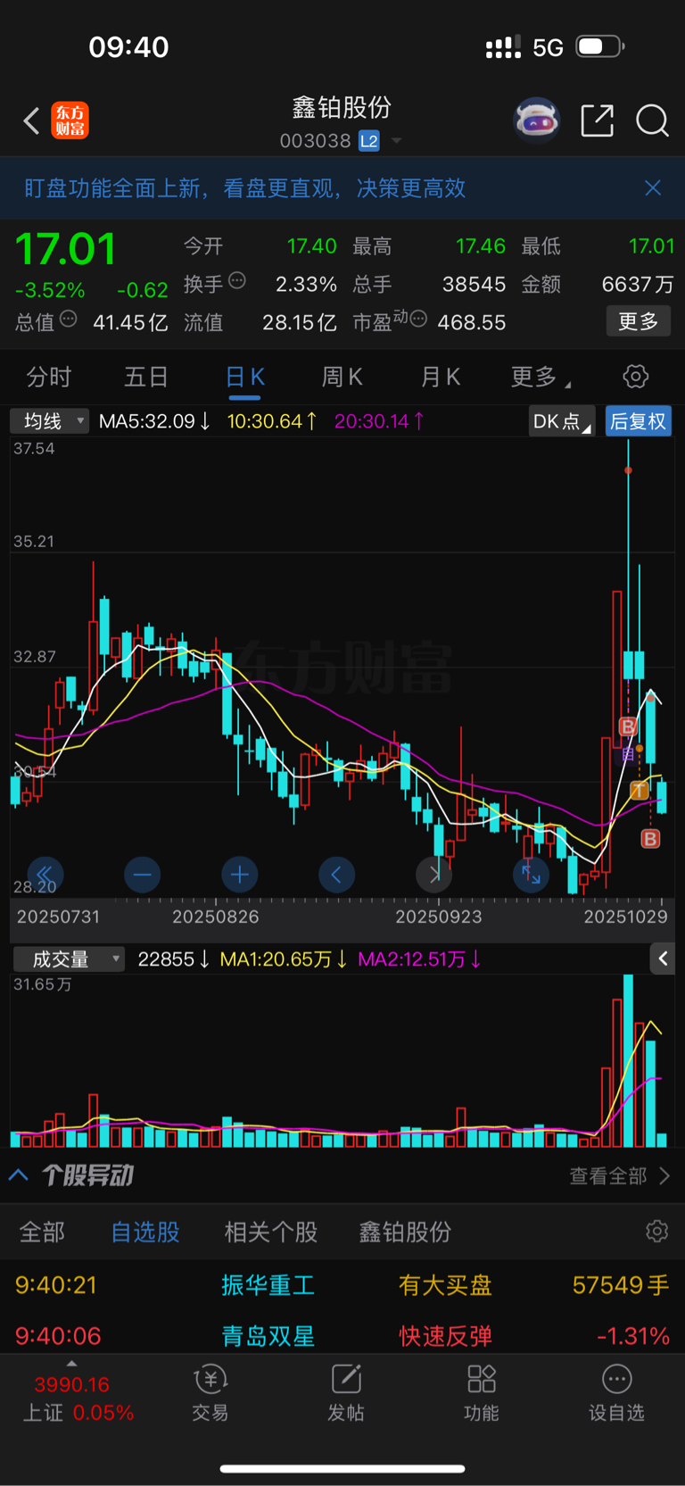685x1486 pixels.
Task: Open the search magnifier
Action: (652, 120)
